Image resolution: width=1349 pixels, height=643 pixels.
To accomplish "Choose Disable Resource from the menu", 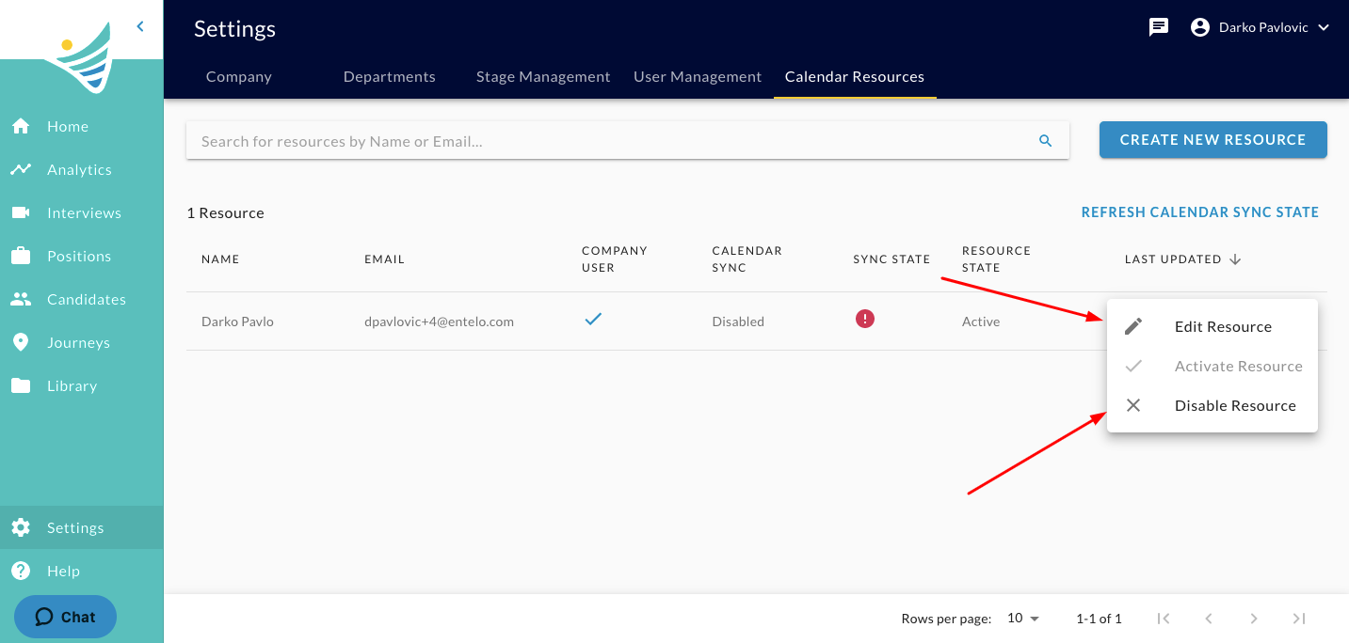I will click(x=1212, y=405).
